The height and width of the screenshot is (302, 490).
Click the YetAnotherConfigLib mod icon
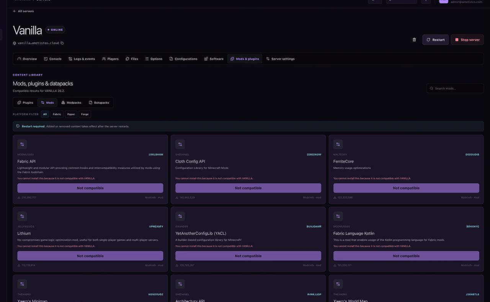pyautogui.click(x=180, y=216)
